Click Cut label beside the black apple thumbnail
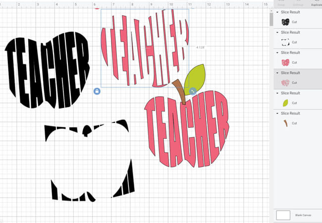This screenshot has width=322, height=223. click(x=294, y=22)
